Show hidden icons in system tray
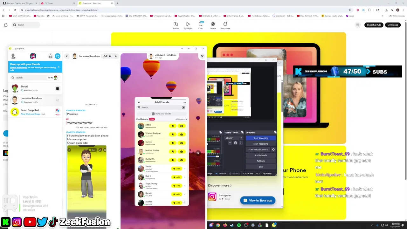 [x=373, y=225]
